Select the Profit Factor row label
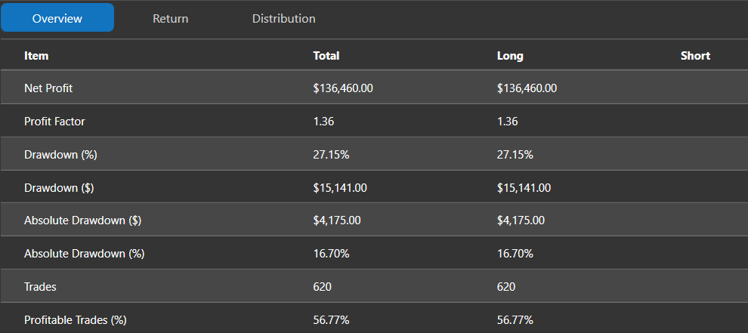The width and height of the screenshot is (748, 333). click(54, 122)
